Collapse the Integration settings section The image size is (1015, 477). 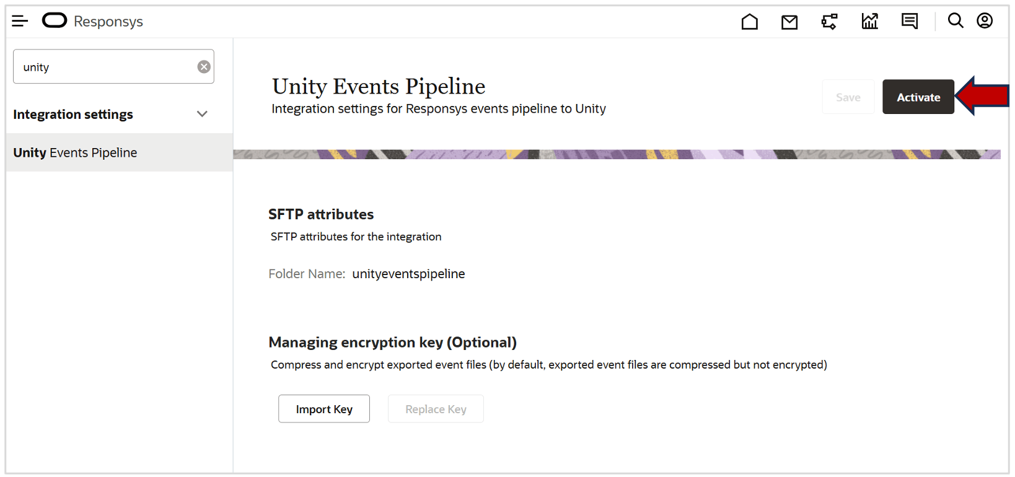(x=202, y=114)
